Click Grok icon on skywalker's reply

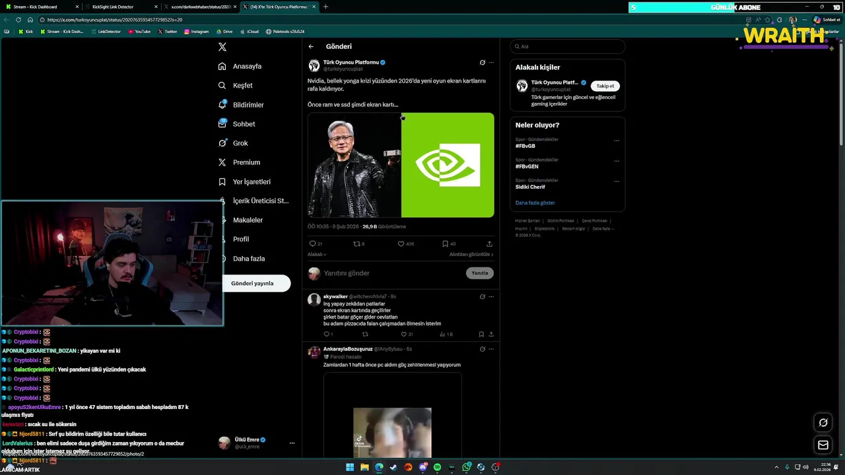[482, 297]
